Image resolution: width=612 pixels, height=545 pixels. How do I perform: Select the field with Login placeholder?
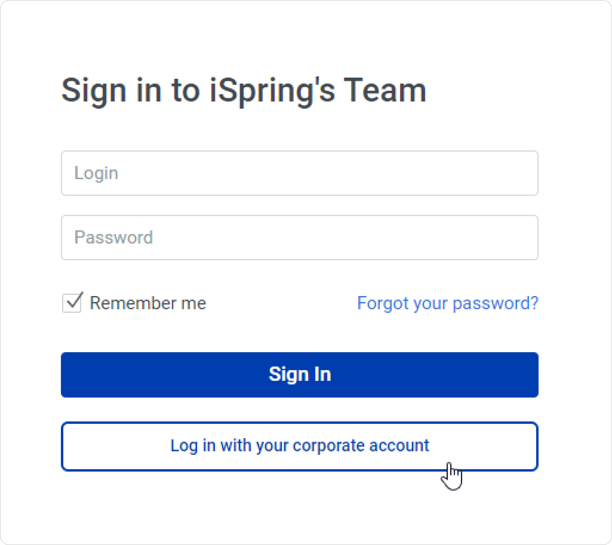point(299,173)
